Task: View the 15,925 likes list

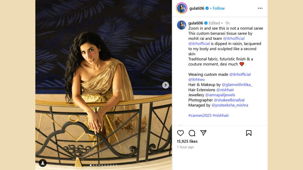Action: click(187, 141)
